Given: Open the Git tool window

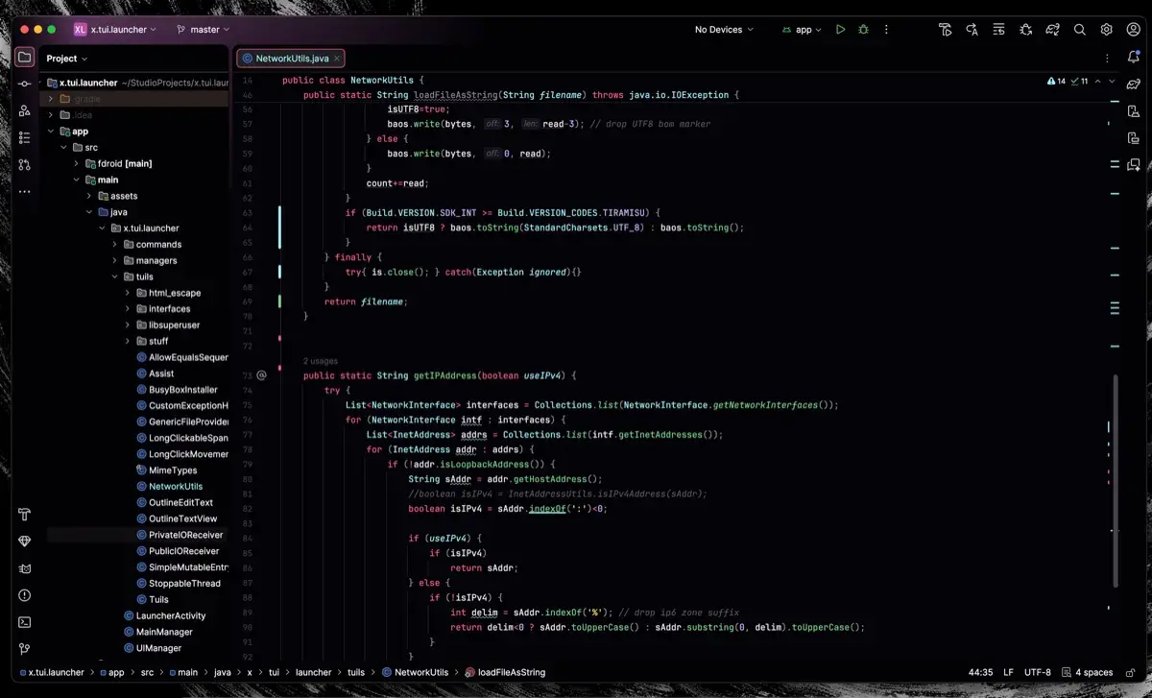Looking at the screenshot, I should [25, 649].
